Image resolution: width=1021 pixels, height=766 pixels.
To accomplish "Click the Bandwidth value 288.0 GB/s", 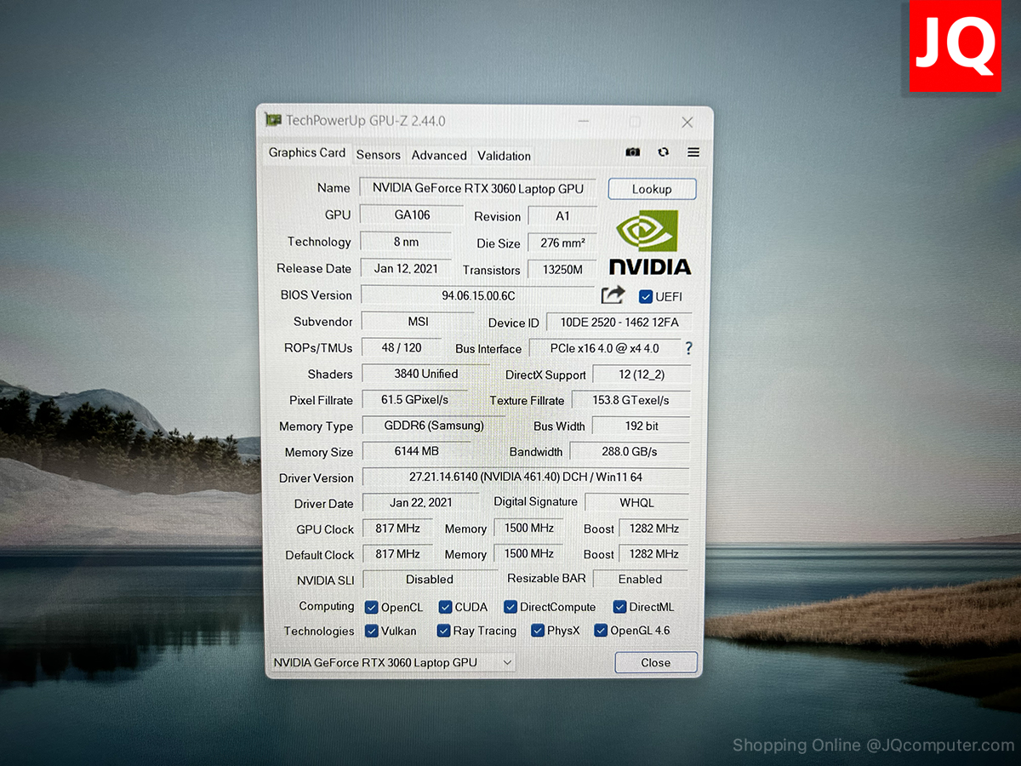I will [630, 451].
